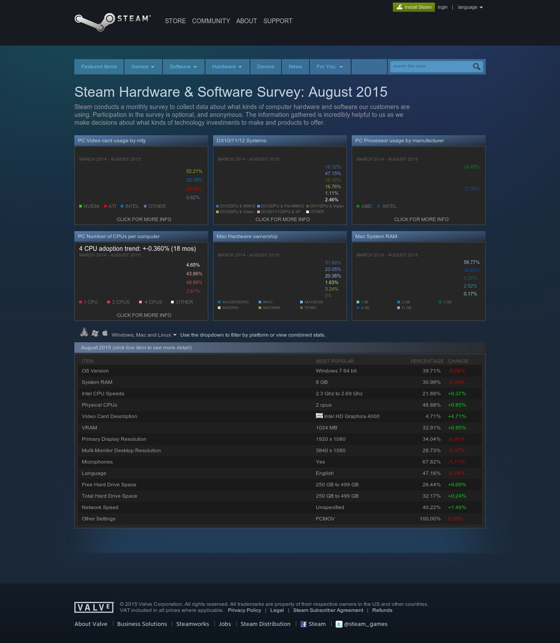Open the Steamworks footer link
This screenshot has width=560, height=643.
(x=192, y=624)
